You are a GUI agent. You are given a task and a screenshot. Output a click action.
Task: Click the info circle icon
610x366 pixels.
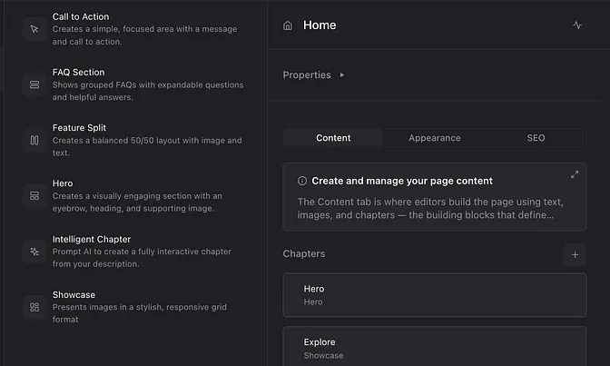click(x=302, y=181)
